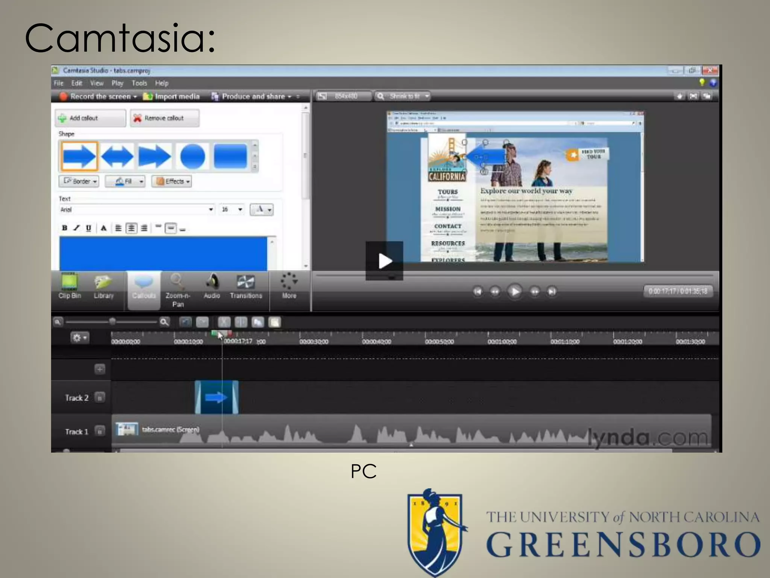The width and height of the screenshot is (770, 578).
Task: Align callout text center
Action: pos(131,228)
